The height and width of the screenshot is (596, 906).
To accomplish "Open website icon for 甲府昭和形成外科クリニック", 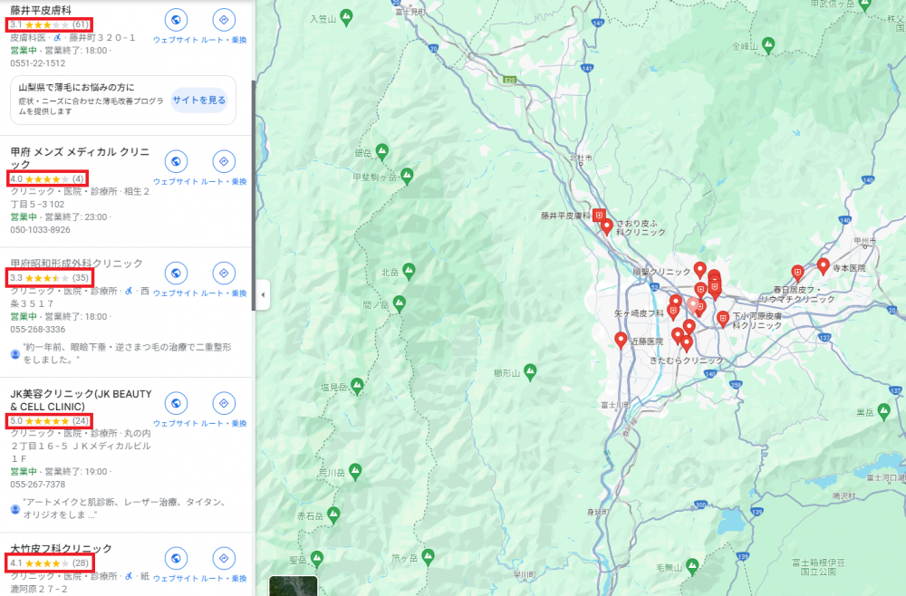I will tap(176, 274).
